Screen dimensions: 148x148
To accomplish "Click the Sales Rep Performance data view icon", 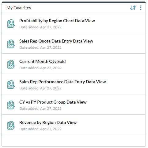I will (11, 85).
